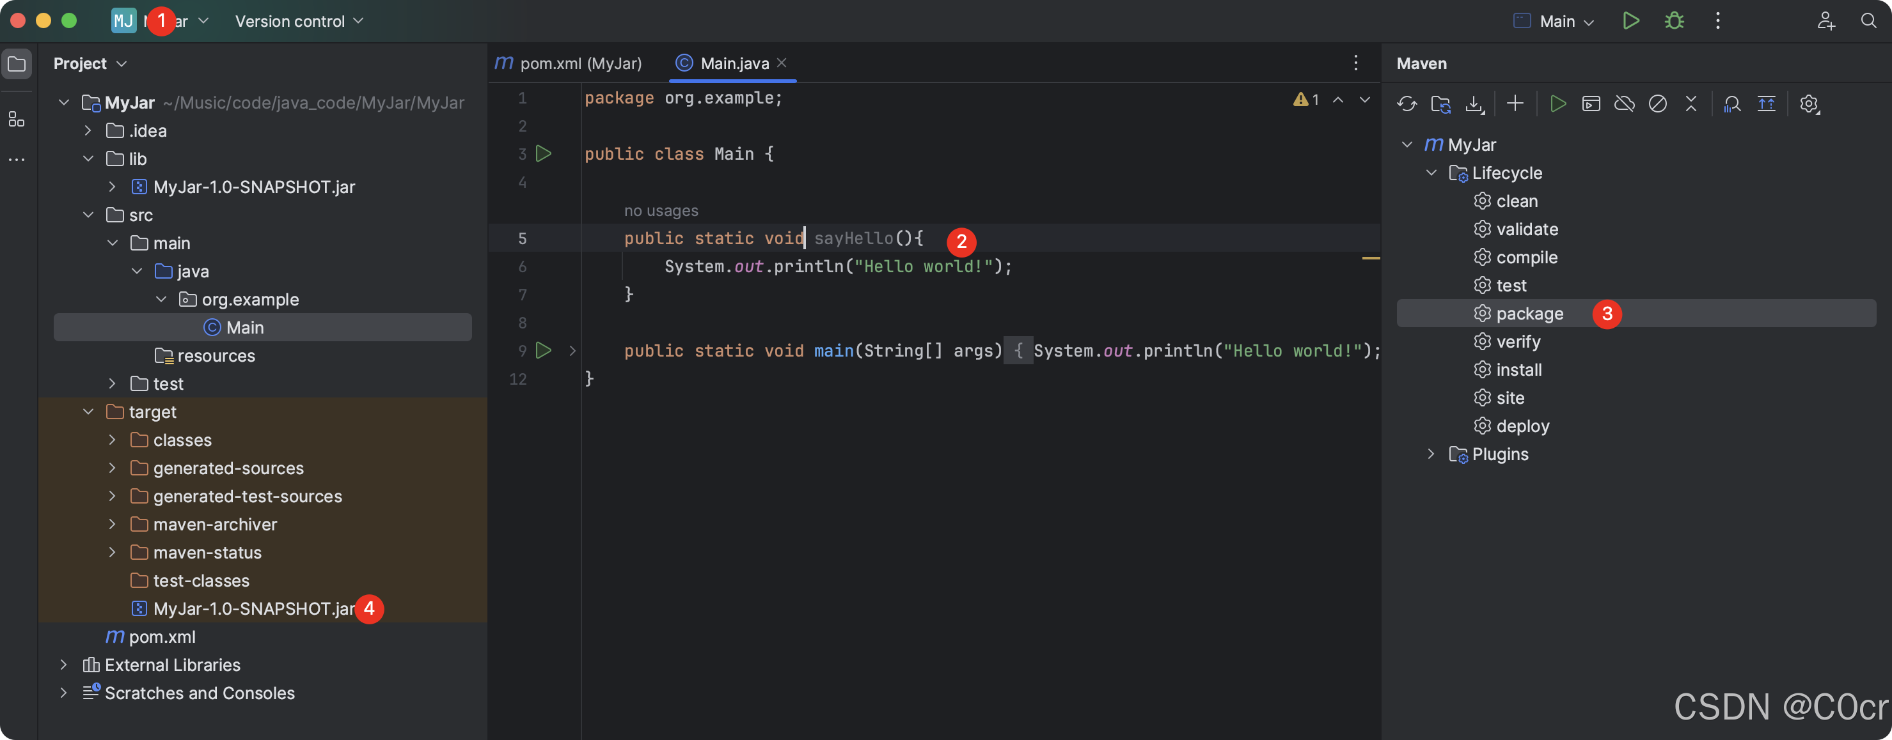Select the Main class in project tree
This screenshot has width=1892, height=740.
point(262,327)
